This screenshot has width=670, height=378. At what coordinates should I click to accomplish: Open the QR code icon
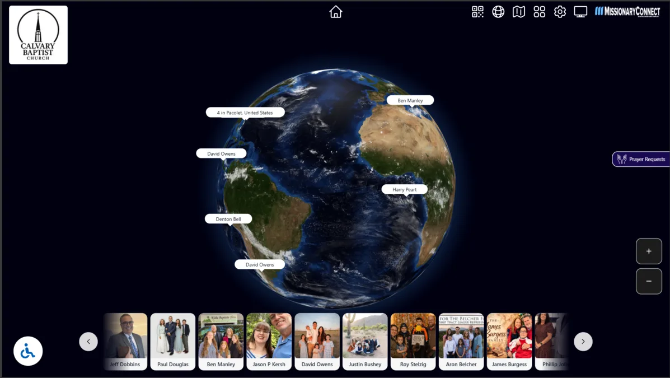click(x=477, y=12)
